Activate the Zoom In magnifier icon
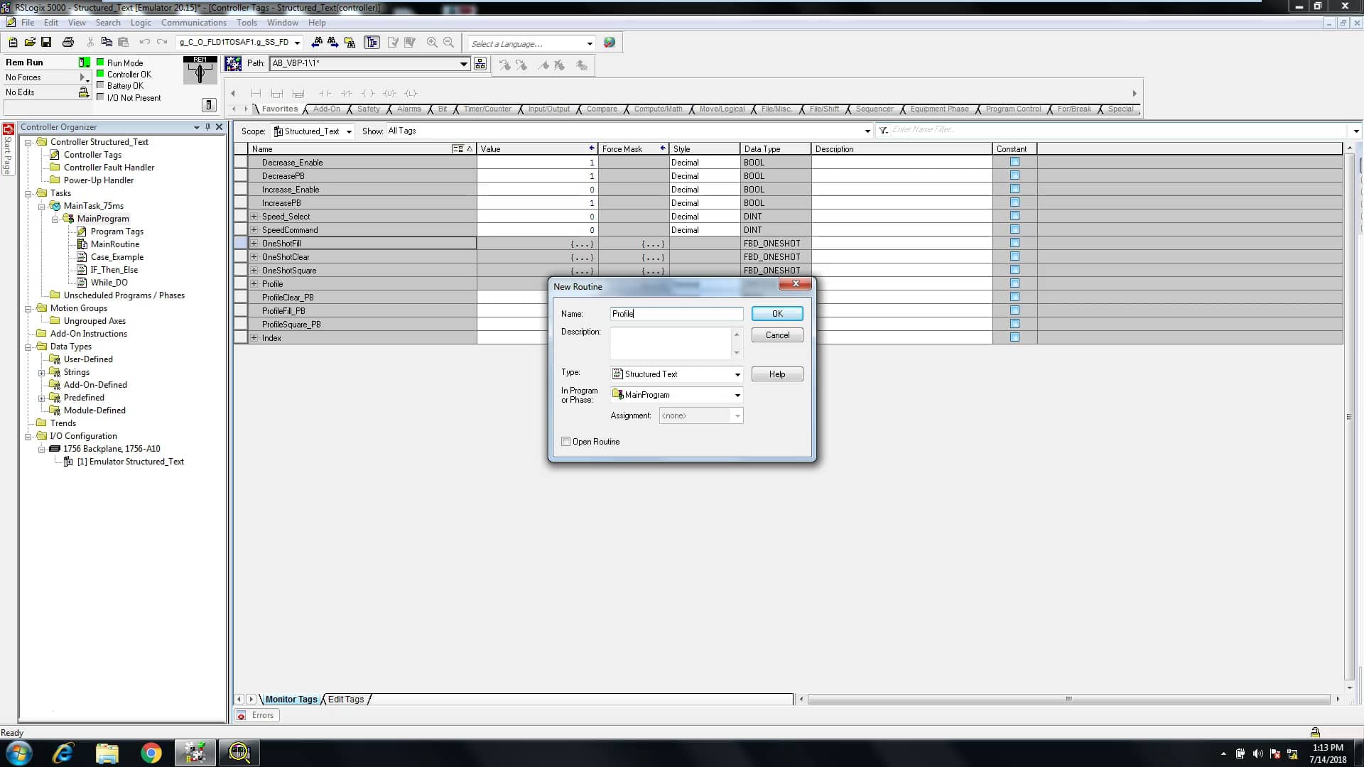 432,43
